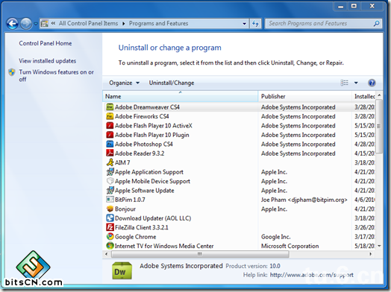Open the address bar history dropdown
This screenshot has height=292, width=391.
click(x=245, y=24)
